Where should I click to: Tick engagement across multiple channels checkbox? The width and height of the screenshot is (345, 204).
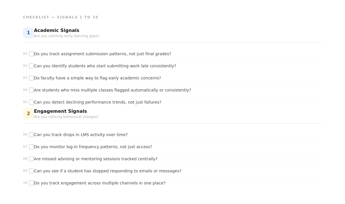pyautogui.click(x=31, y=183)
